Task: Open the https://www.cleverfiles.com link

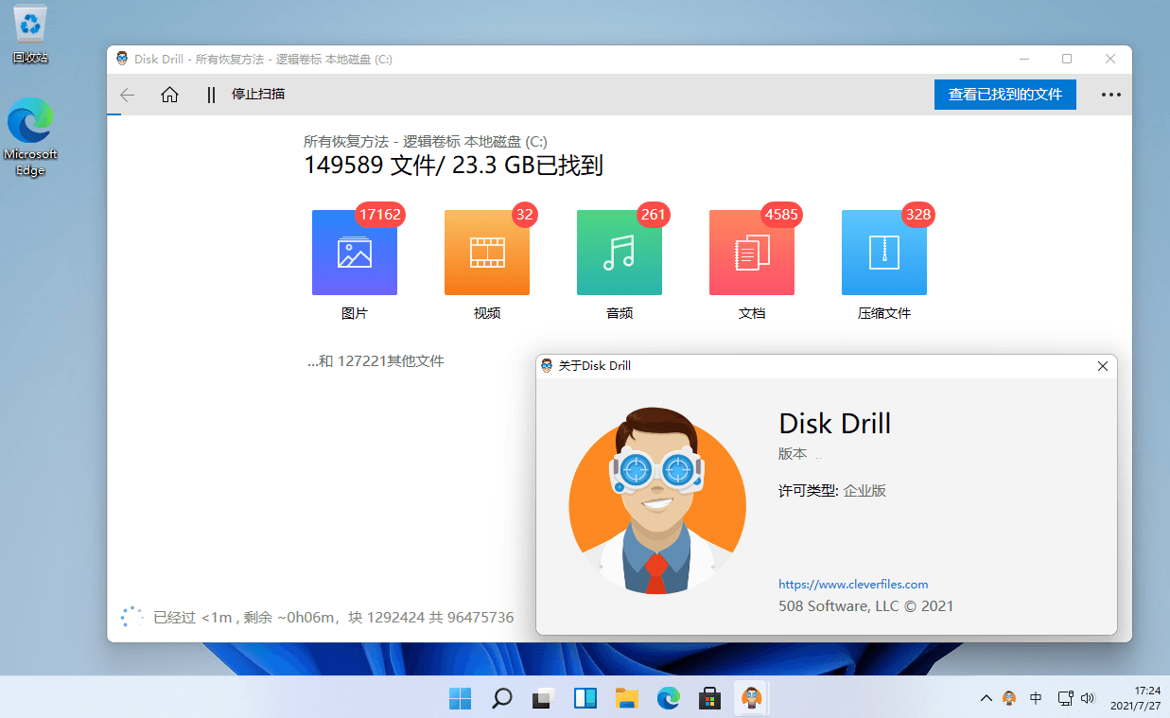Action: [853, 585]
